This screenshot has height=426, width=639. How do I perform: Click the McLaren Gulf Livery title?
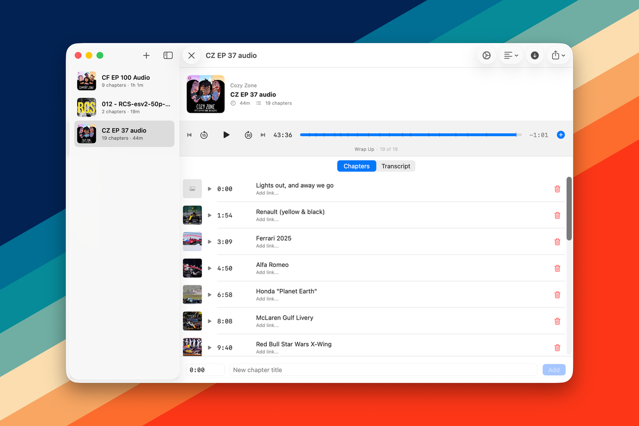coord(284,318)
